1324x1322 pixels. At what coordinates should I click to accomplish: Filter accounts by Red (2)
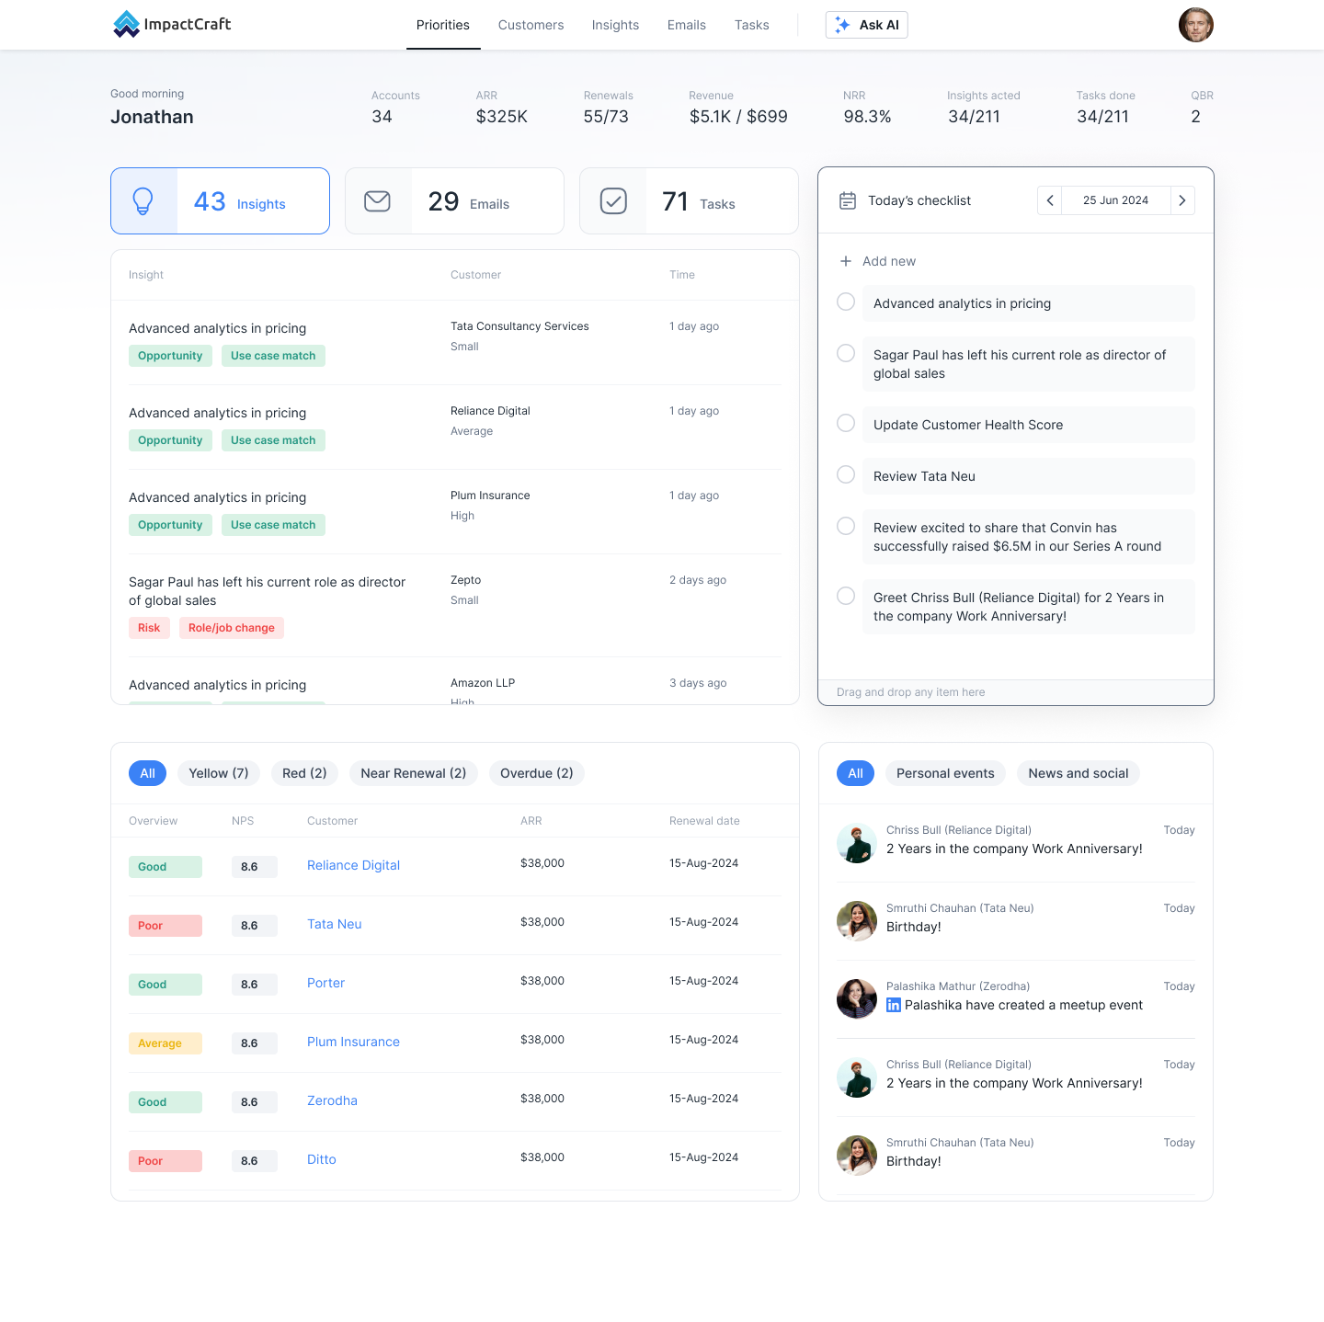point(304,773)
